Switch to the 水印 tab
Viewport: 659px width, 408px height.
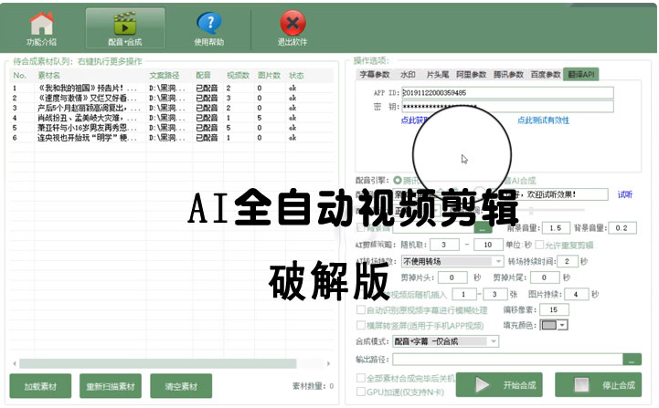(408, 74)
